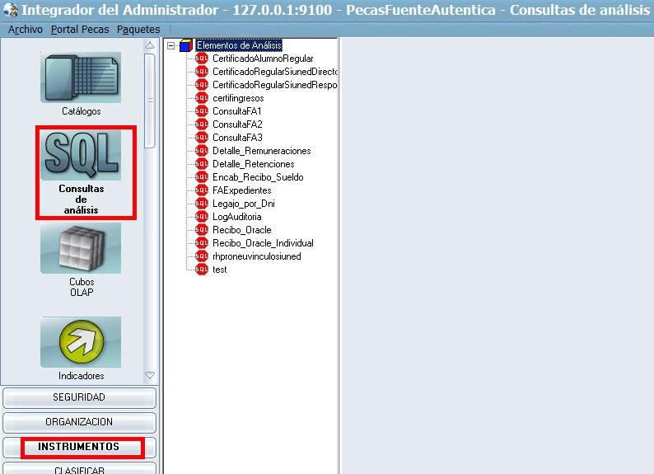Click the Elementos de Análisis cube icon
Viewport: 654px width, 474px height.
click(x=185, y=46)
